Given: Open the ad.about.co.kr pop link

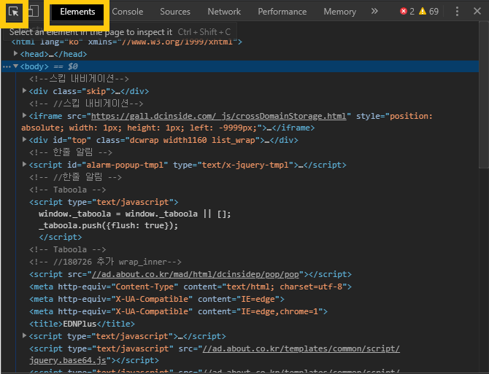Looking at the screenshot, I should click(195, 274).
